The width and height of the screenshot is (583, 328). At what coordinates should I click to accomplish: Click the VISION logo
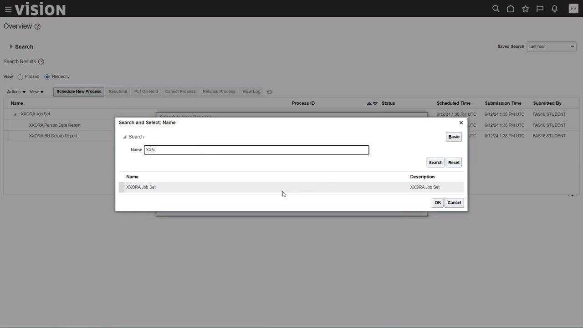40,9
